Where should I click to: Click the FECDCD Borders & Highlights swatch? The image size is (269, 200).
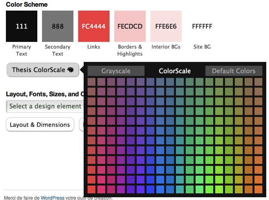(x=130, y=26)
